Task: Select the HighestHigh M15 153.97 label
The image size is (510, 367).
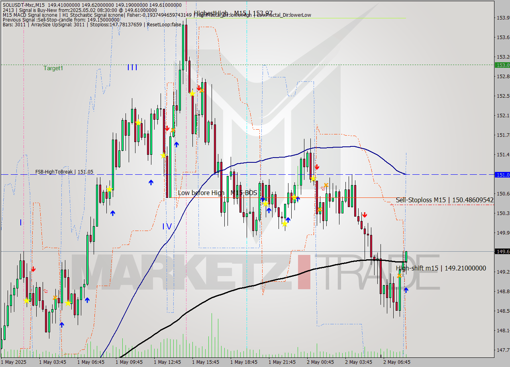Action: pos(233,14)
